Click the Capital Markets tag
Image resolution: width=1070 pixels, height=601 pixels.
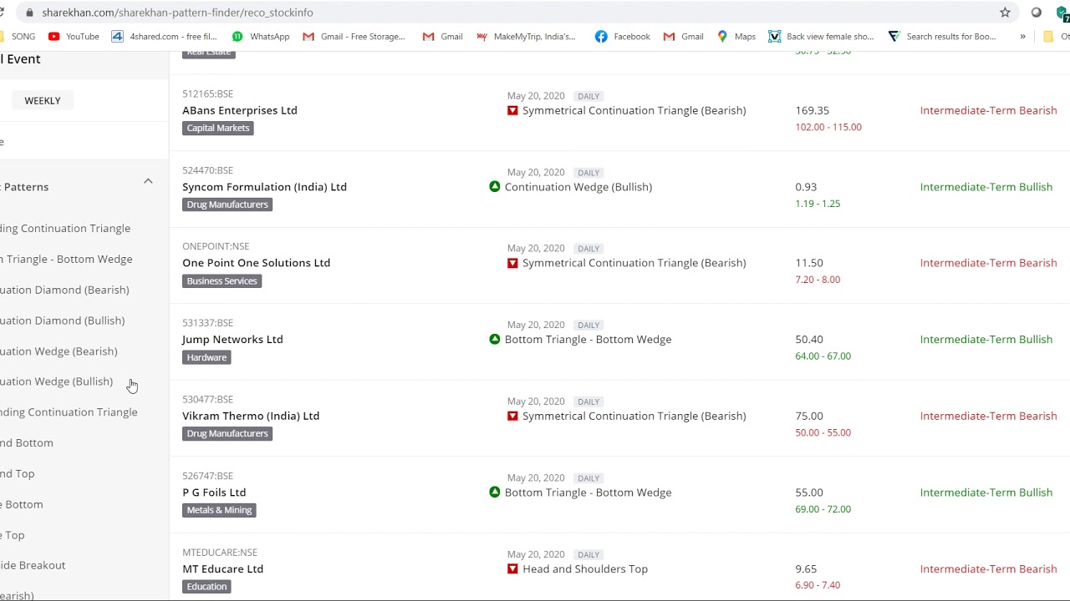point(218,128)
